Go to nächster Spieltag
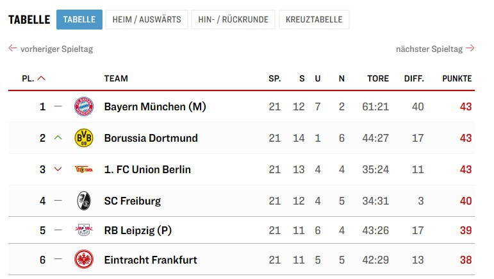This screenshot has width=494, height=279. pos(434,49)
